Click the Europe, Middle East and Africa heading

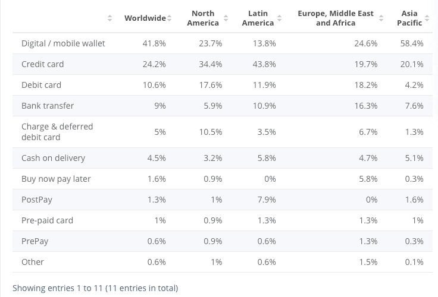(336, 18)
